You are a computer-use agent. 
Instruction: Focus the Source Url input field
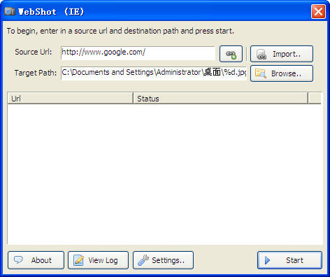pyautogui.click(x=138, y=53)
